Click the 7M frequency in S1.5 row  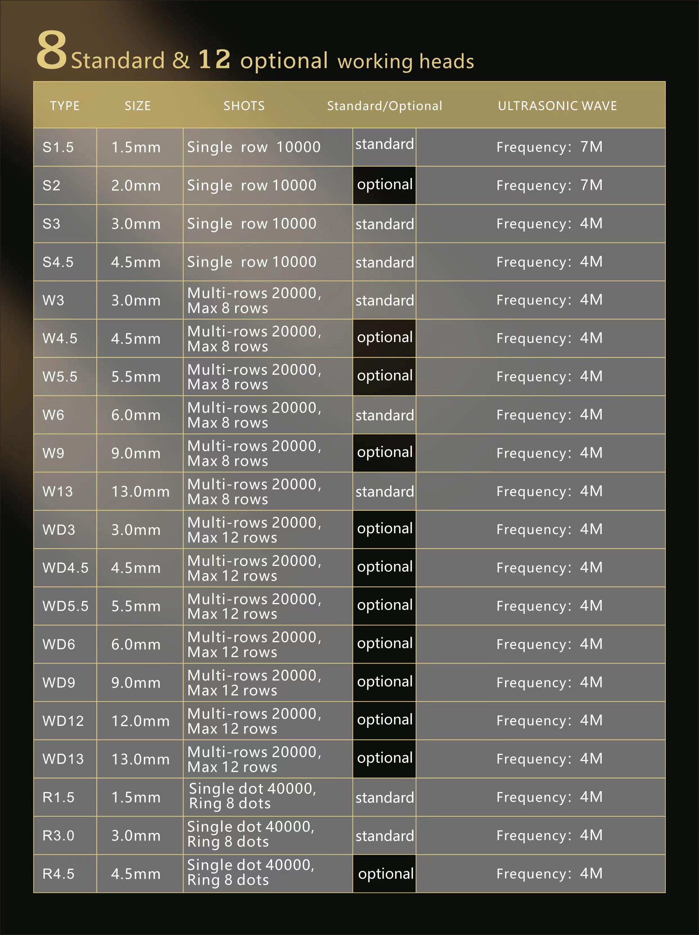[x=591, y=147]
